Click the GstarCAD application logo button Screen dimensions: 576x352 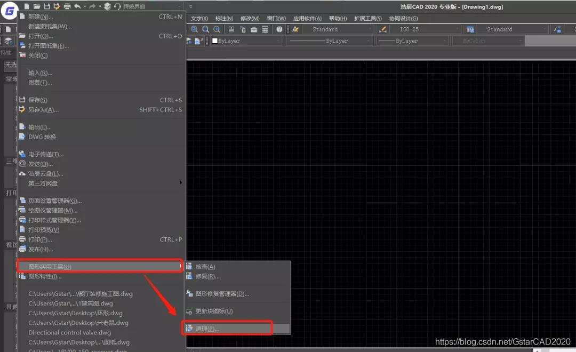tap(10, 11)
